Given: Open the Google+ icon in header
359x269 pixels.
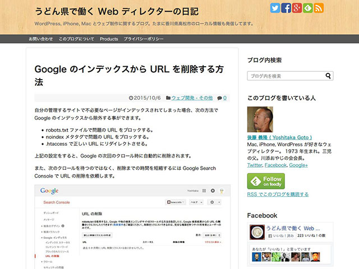Looking at the screenshot, I should (x=297, y=8).
